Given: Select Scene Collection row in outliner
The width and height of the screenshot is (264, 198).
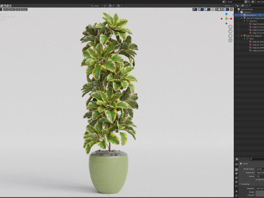Looking at the screenshot, I should pos(247,9).
